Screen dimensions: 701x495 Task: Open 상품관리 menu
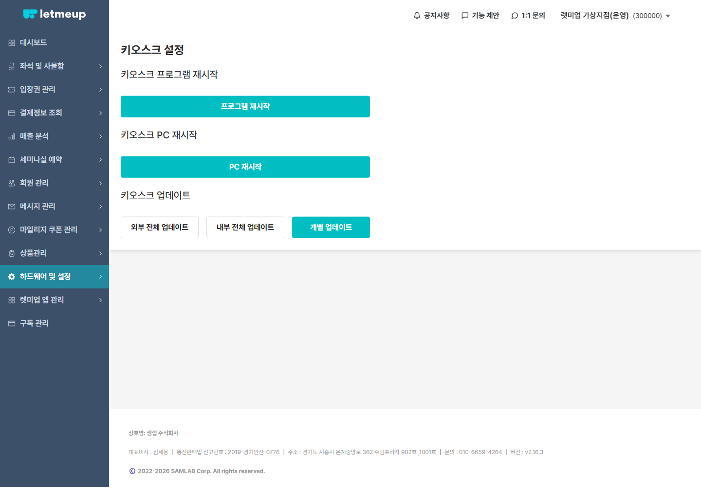(55, 253)
